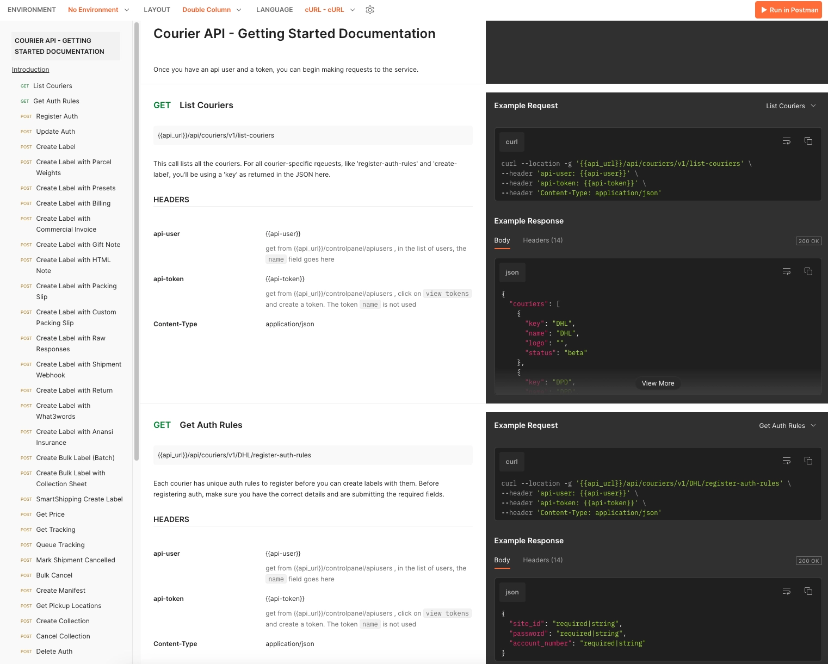Open the documentation settings gear icon
Screen dimensions: 828x664
370,10
